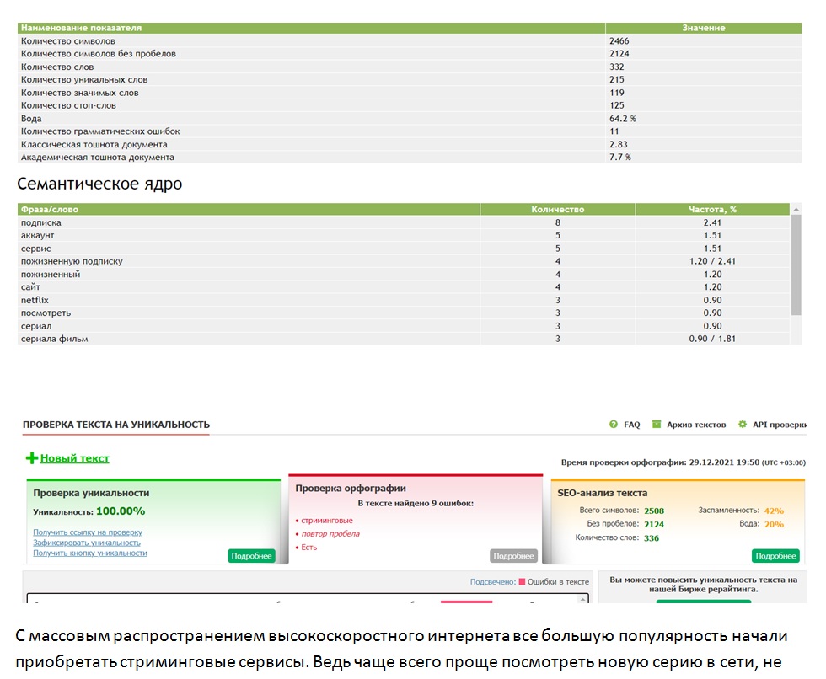The image size is (826, 679).
Task: Click the Архив текстов archive icon
Action: point(657,425)
